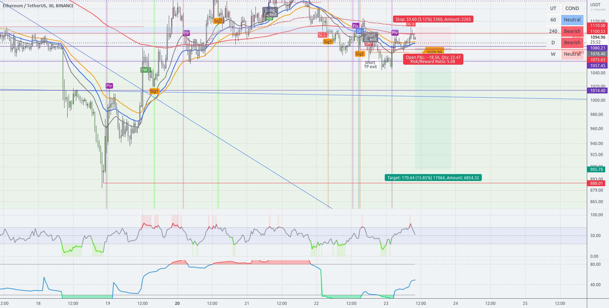This screenshot has height=308, width=609.
Task: Click the 1040.00 price axis label
Action: (x=598, y=73)
